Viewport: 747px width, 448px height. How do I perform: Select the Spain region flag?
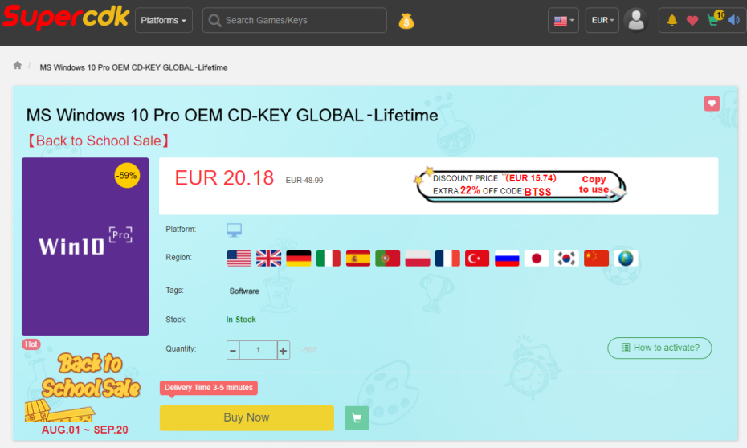point(358,258)
